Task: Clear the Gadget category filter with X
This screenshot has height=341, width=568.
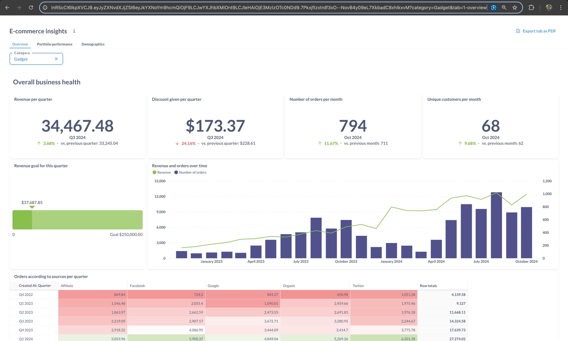Action: tap(56, 59)
